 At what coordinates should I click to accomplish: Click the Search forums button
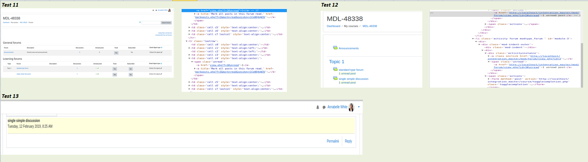[166, 22]
